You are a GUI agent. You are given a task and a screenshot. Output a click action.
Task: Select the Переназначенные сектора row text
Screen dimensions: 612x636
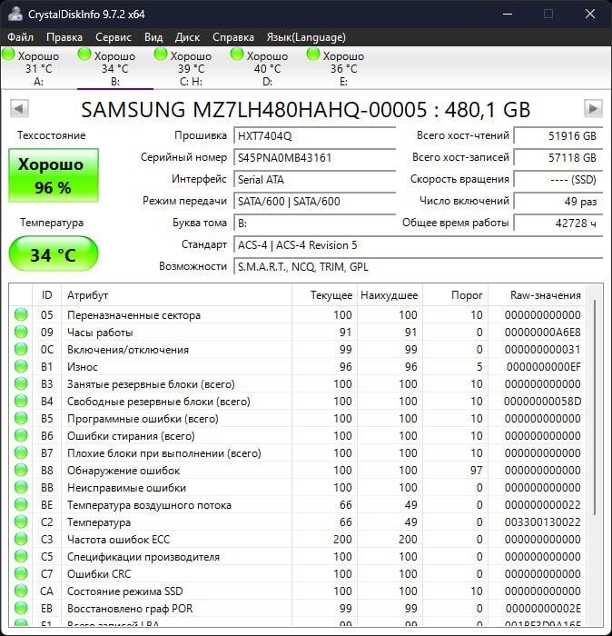pyautogui.click(x=133, y=315)
